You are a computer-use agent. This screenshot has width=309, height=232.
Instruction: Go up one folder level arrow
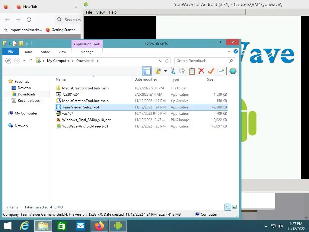point(31,61)
